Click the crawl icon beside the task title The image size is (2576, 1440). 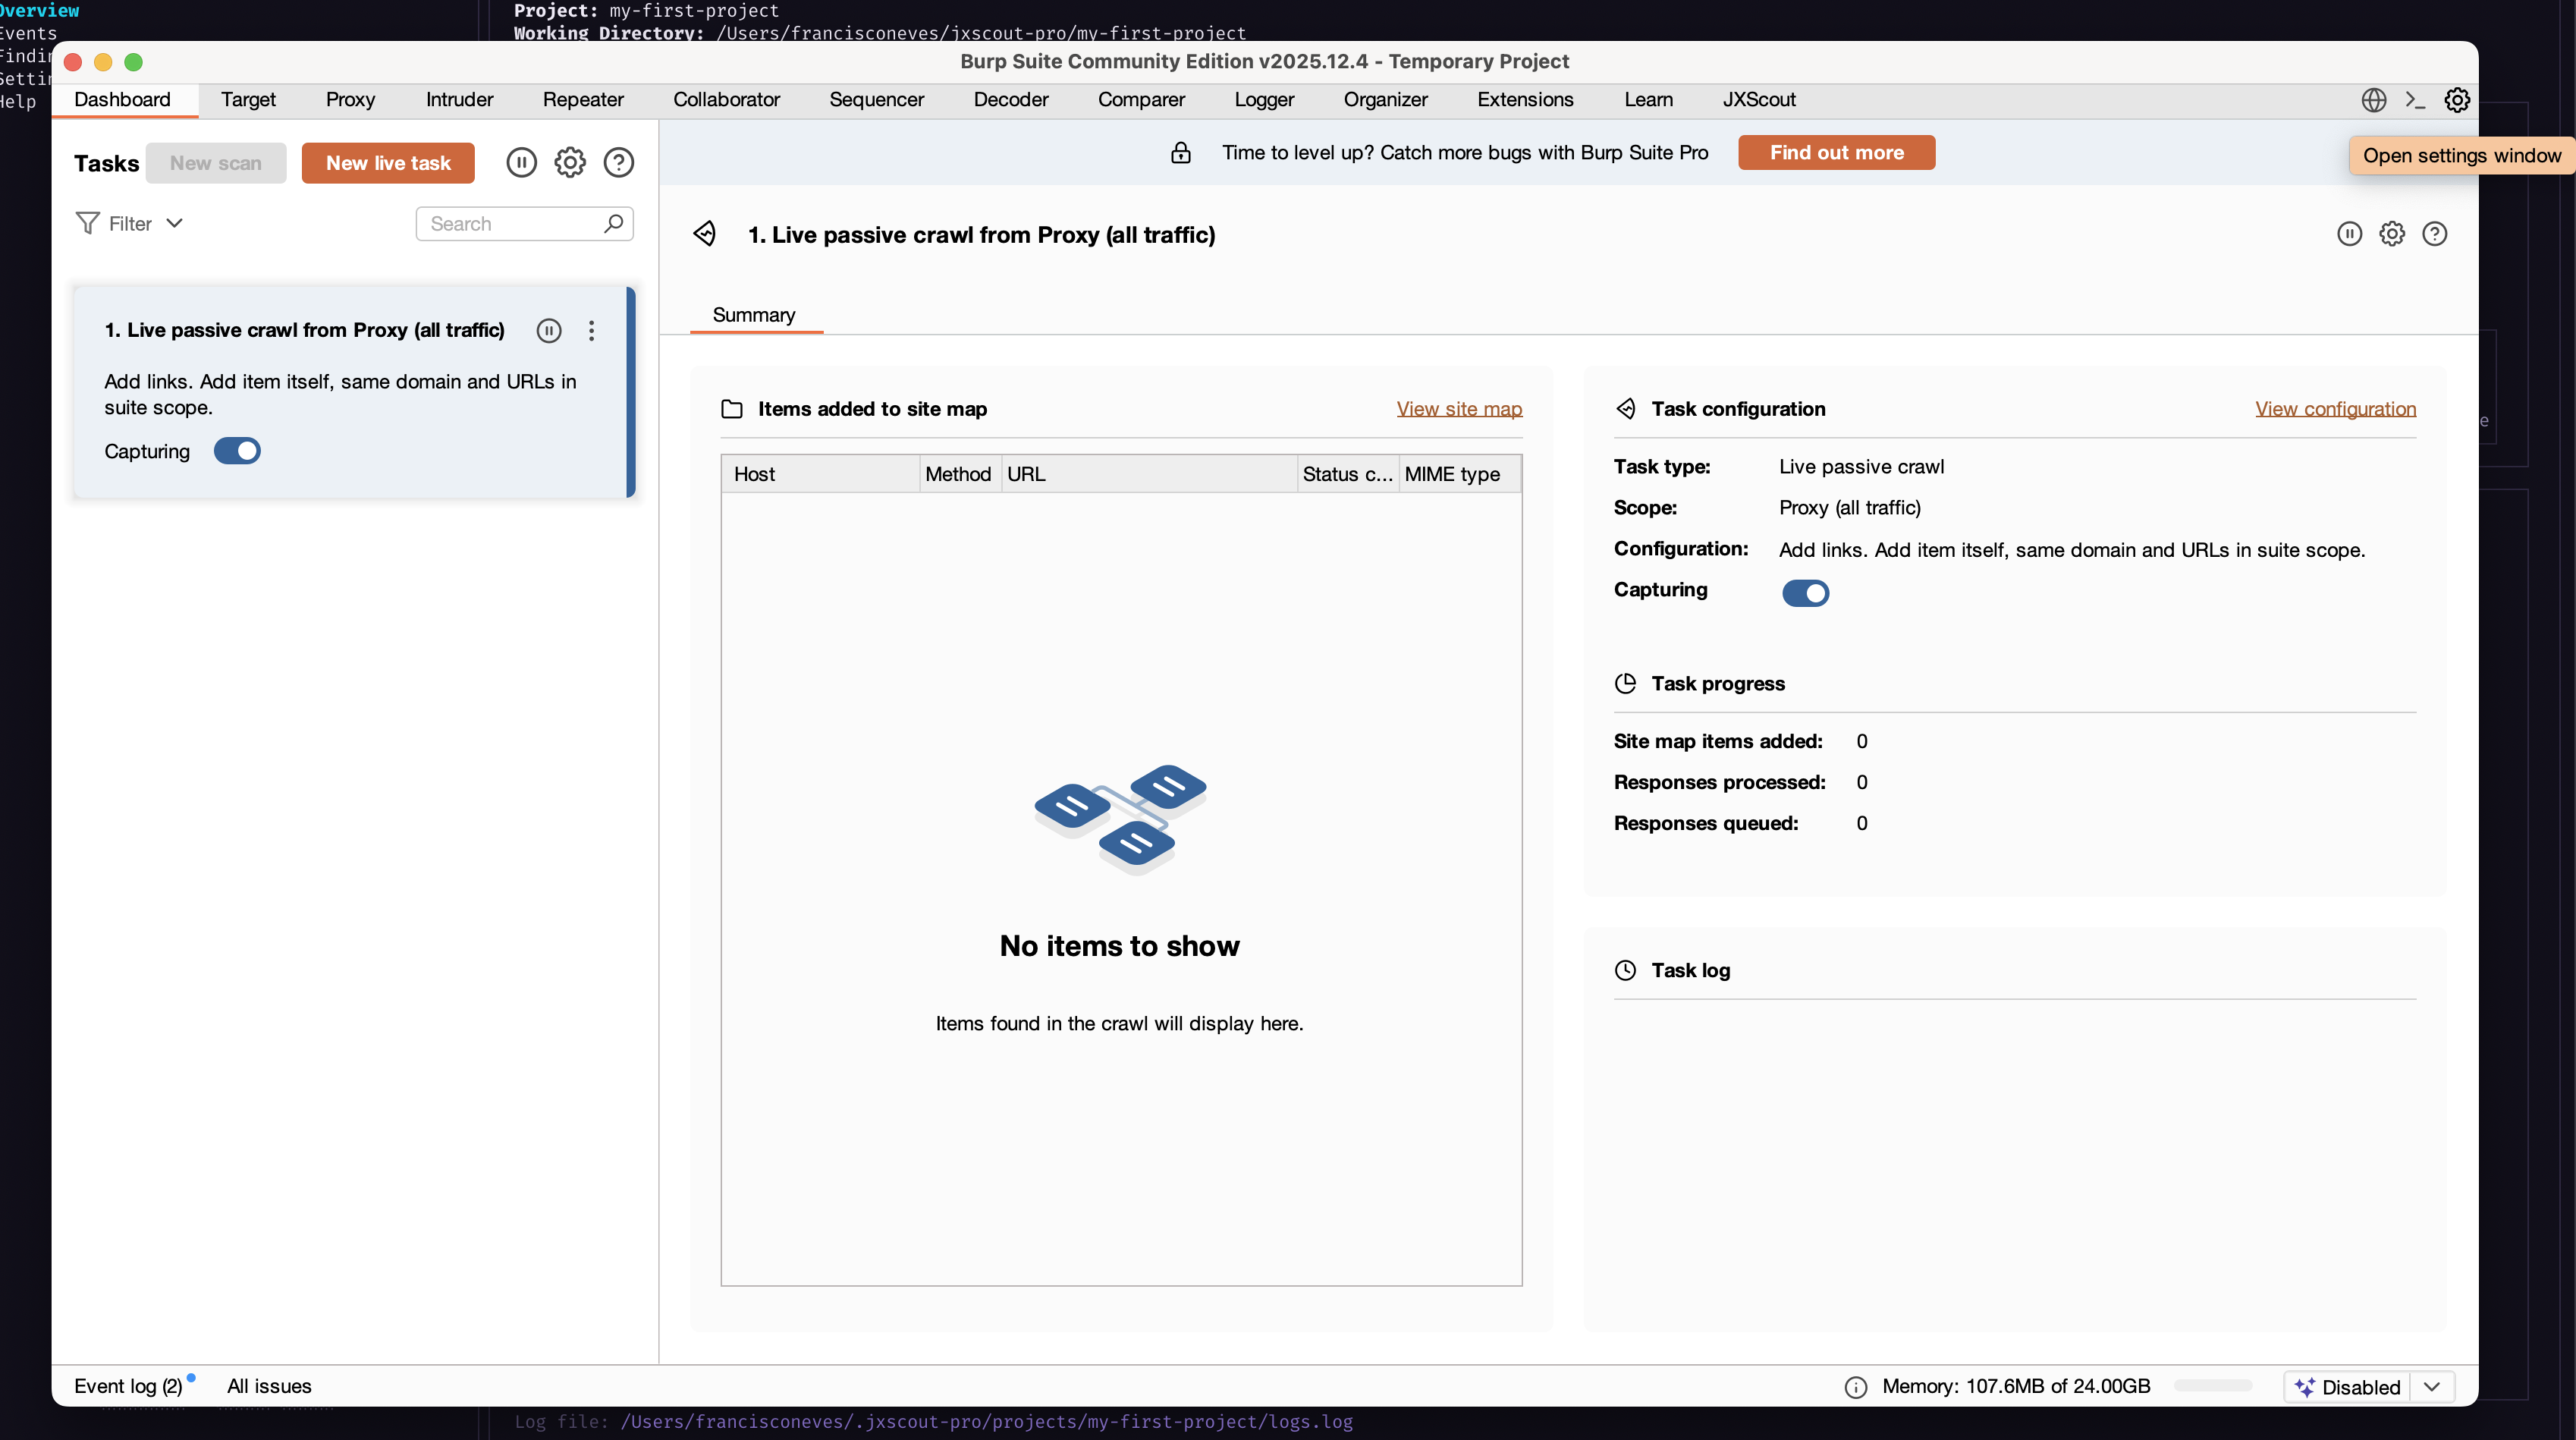click(x=705, y=234)
